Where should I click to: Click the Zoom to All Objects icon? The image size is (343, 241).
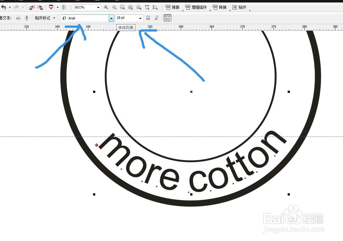[x=130, y=8]
